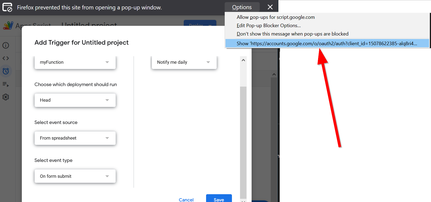Open the Editor code icon
The width and height of the screenshot is (431, 202).
6,58
